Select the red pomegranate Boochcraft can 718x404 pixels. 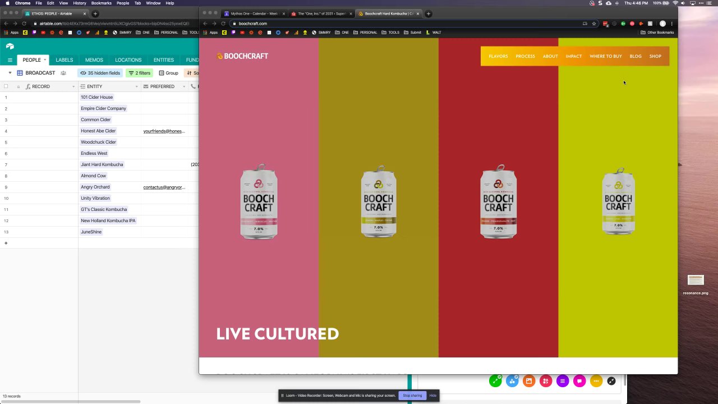pyautogui.click(x=499, y=202)
